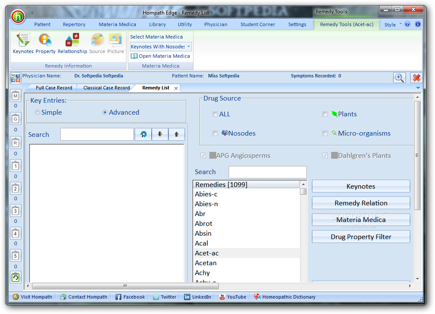
Task: Open the quick access toolbar dropdown arrow
Action: point(32,13)
